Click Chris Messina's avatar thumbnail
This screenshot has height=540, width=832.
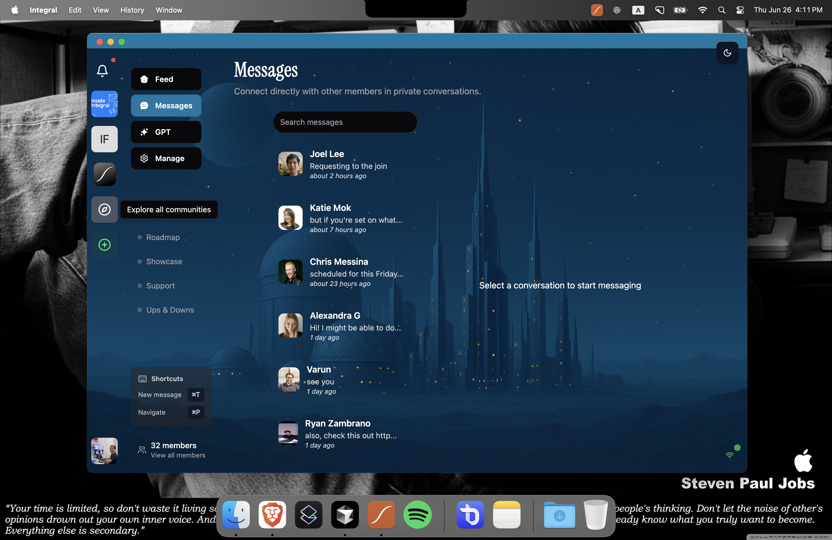click(x=290, y=271)
